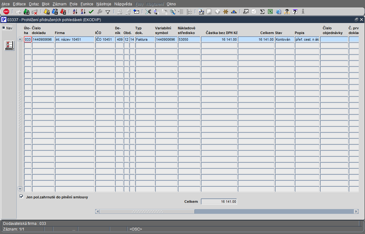This screenshot has height=234, width=365.
Task: Open the Akce menu
Action: click(6, 4)
